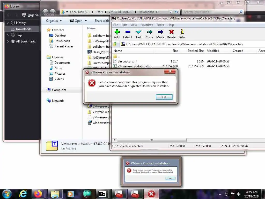
Task: Click the Copy icon in 7-Zip
Action: pos(149,34)
